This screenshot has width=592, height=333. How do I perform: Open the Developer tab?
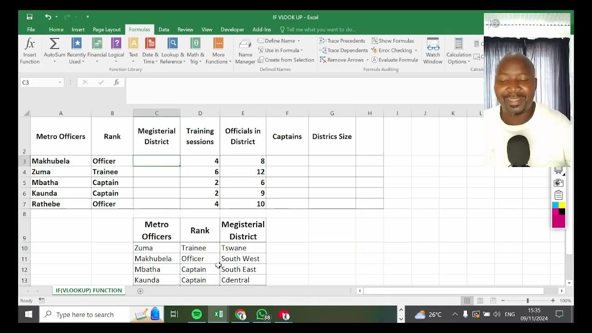(x=232, y=30)
